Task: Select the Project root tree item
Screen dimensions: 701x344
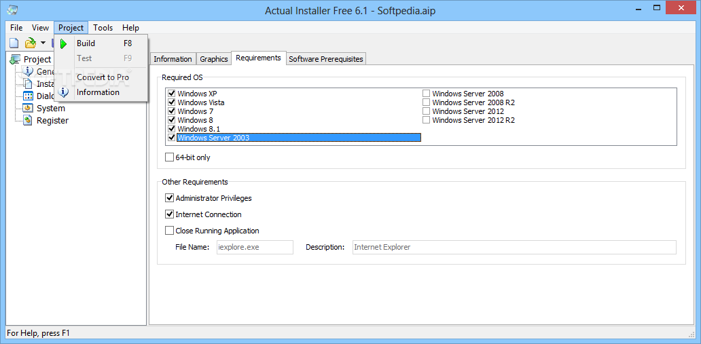Action: pyautogui.click(x=37, y=60)
